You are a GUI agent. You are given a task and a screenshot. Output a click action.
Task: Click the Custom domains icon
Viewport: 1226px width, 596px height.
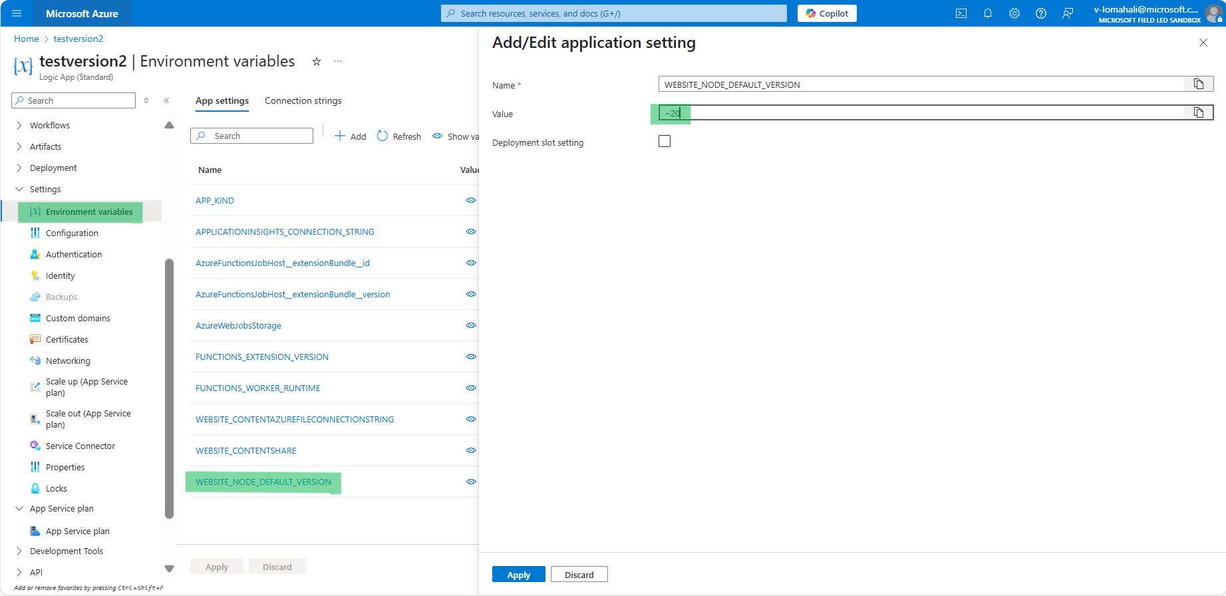coord(35,318)
